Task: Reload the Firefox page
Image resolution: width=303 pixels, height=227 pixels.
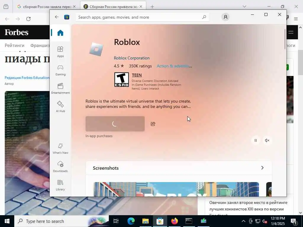Action: [x=28, y=19]
